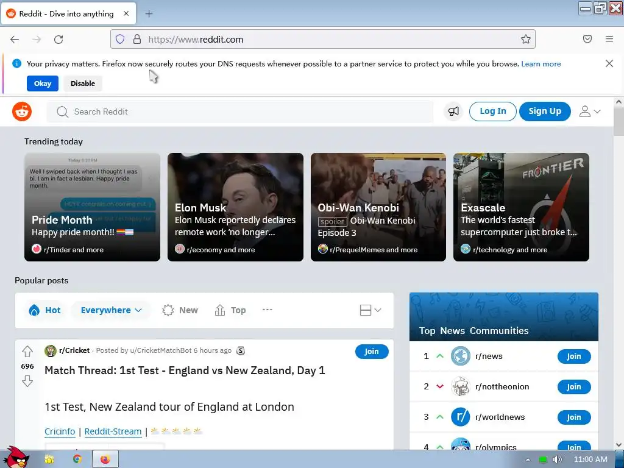Reload the page with refresh icon
This screenshot has width=624, height=468.
coord(58,40)
